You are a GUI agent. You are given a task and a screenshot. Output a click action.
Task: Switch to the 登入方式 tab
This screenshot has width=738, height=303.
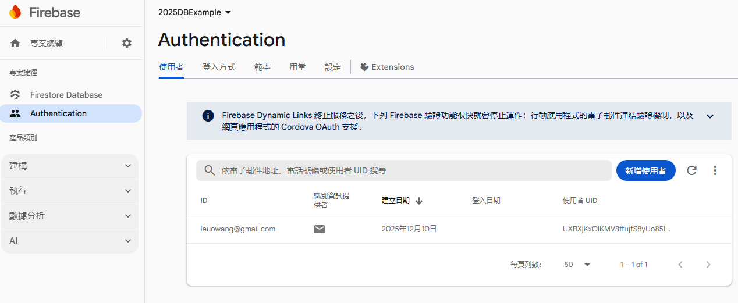coord(219,67)
